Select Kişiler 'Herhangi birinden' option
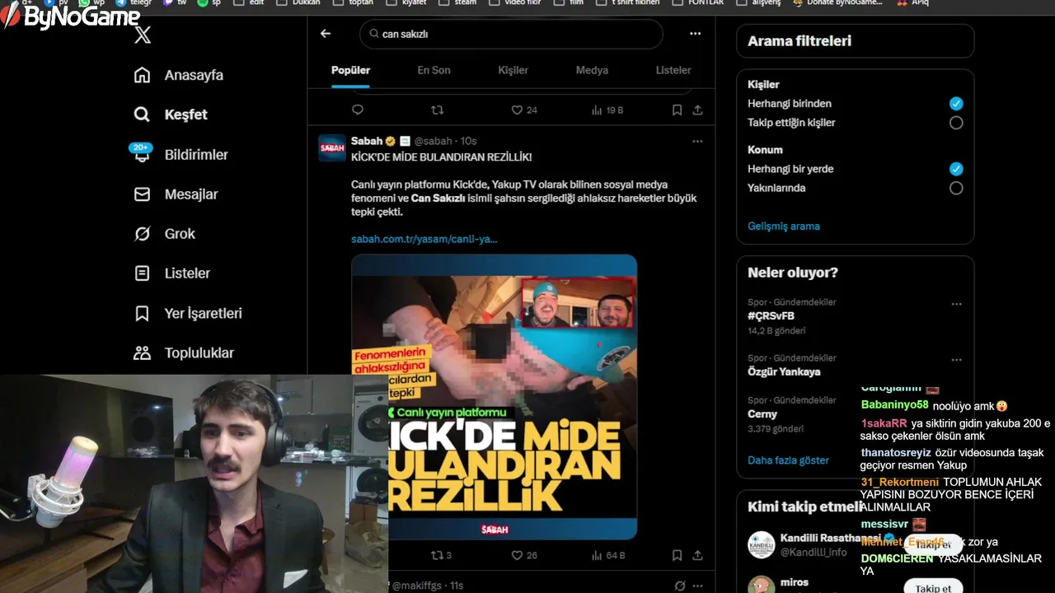This screenshot has height=593, width=1055. pyautogui.click(x=956, y=104)
